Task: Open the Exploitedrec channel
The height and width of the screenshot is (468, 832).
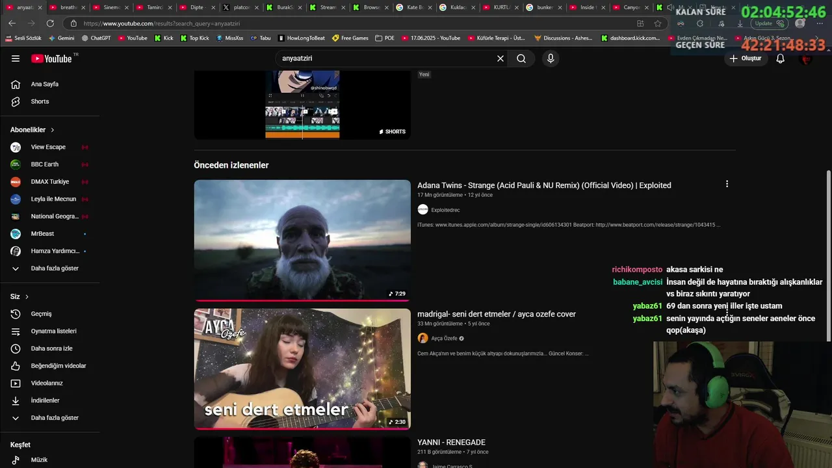Action: (439, 209)
